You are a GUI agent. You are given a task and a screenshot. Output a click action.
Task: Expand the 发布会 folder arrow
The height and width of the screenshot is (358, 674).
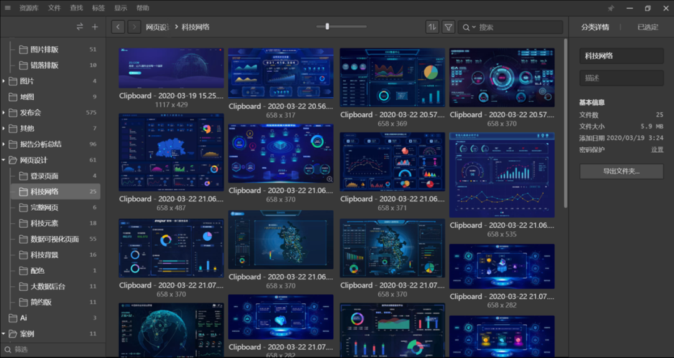pyautogui.click(x=4, y=113)
